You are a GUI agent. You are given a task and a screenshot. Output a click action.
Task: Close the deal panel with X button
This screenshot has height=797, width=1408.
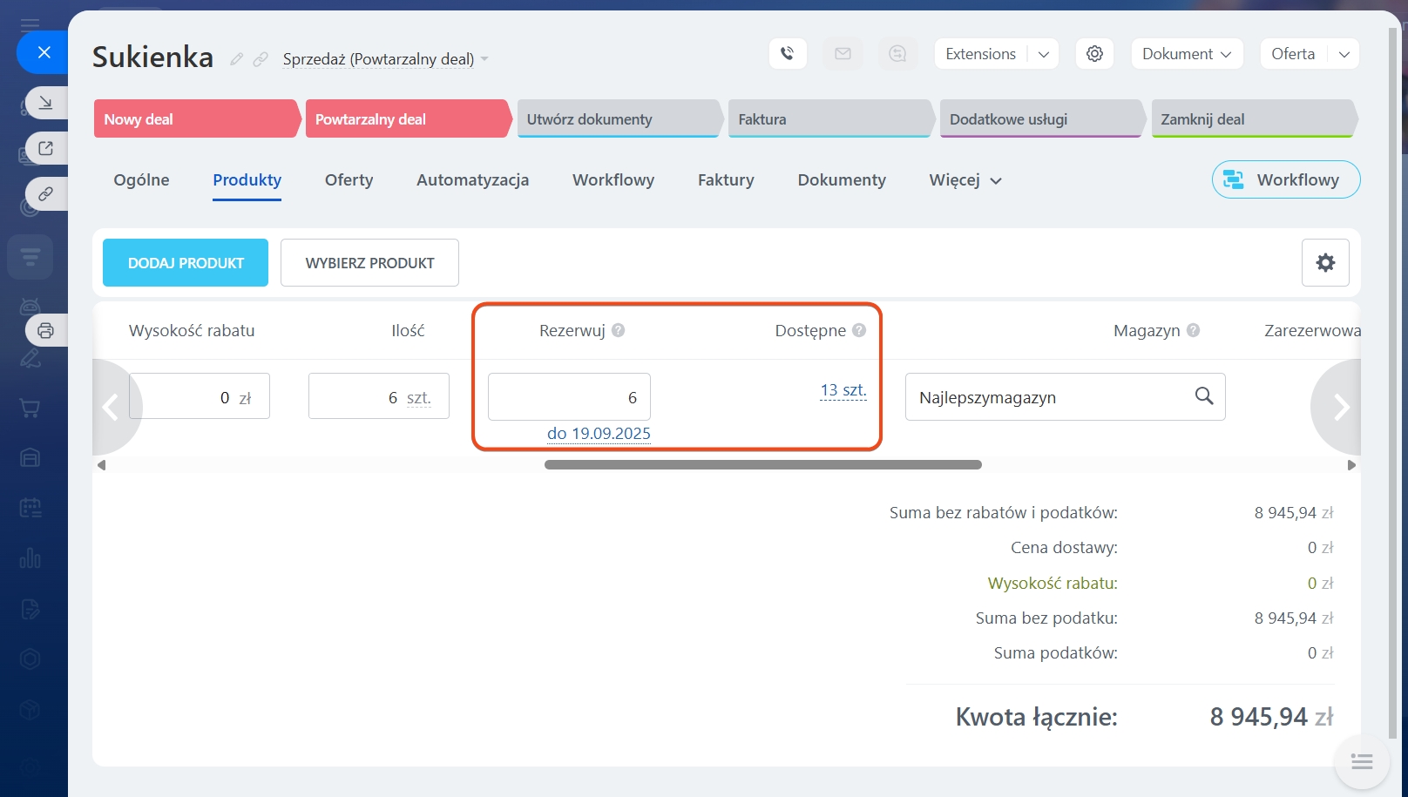pyautogui.click(x=44, y=52)
